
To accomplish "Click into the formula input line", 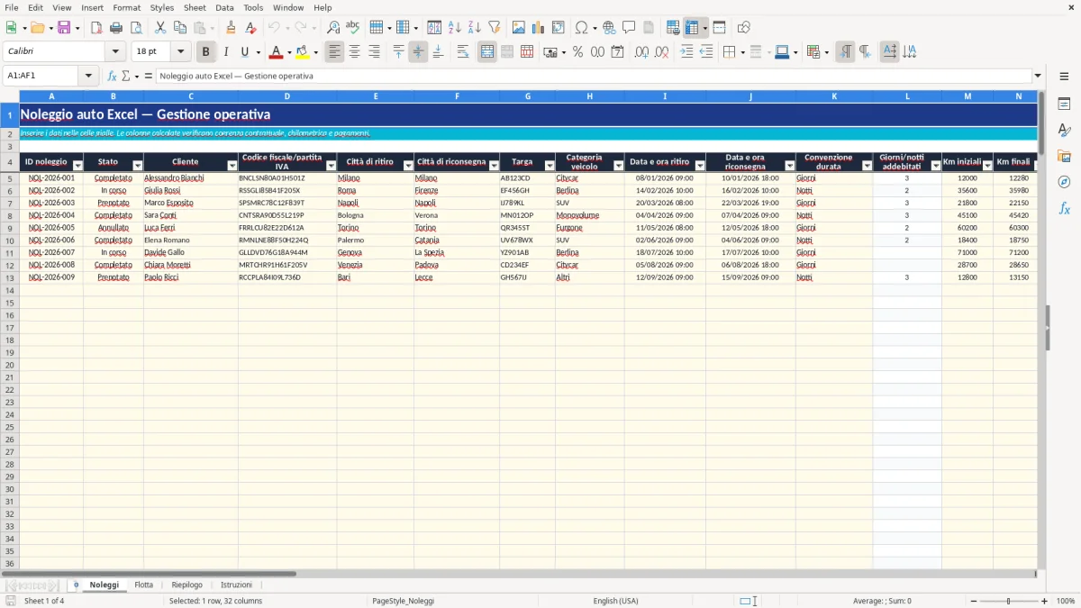I will (594, 76).
